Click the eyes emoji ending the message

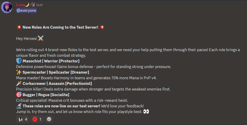pos(146,111)
